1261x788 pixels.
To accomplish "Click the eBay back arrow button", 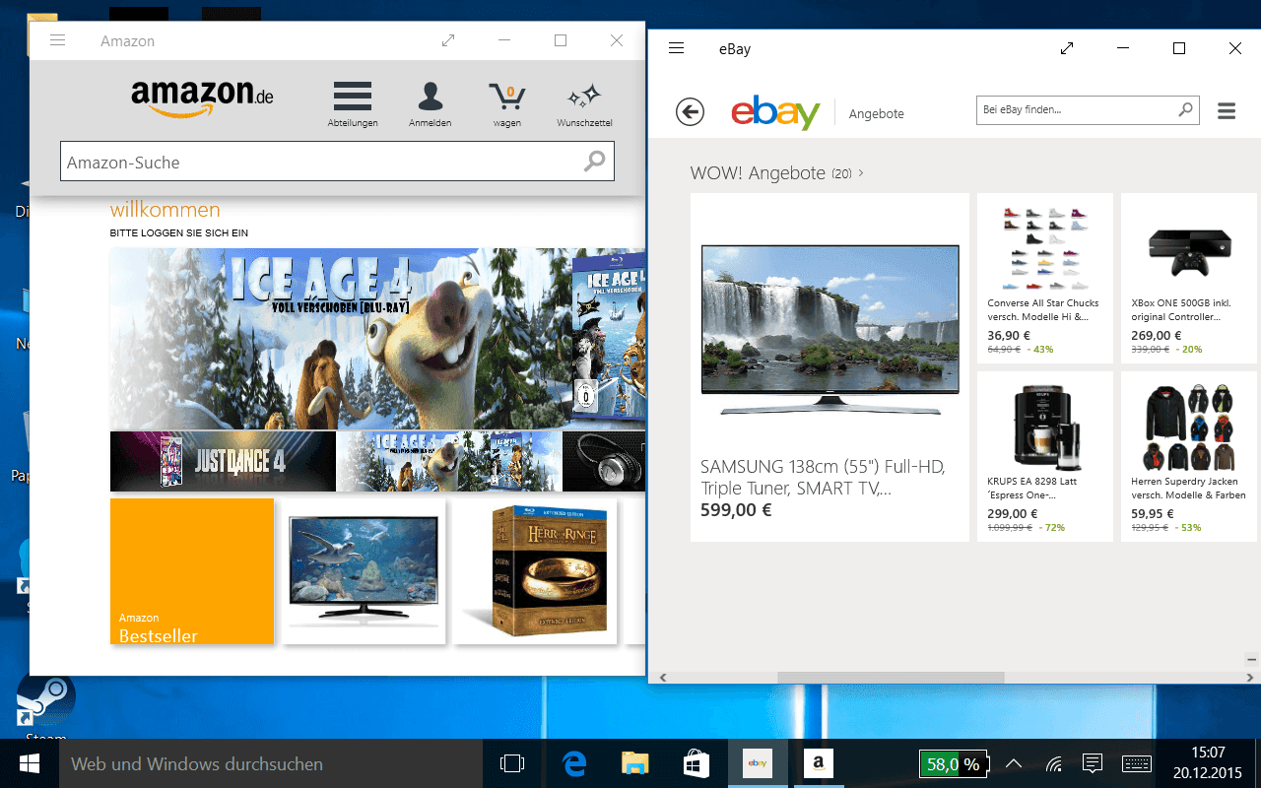I will pos(690,112).
